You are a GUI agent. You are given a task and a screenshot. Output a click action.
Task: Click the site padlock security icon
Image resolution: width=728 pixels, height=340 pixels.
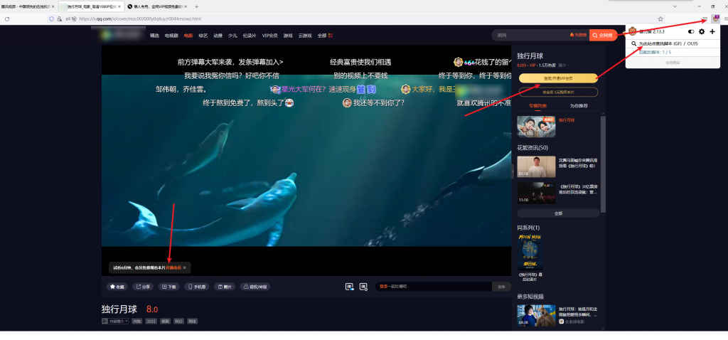point(60,19)
